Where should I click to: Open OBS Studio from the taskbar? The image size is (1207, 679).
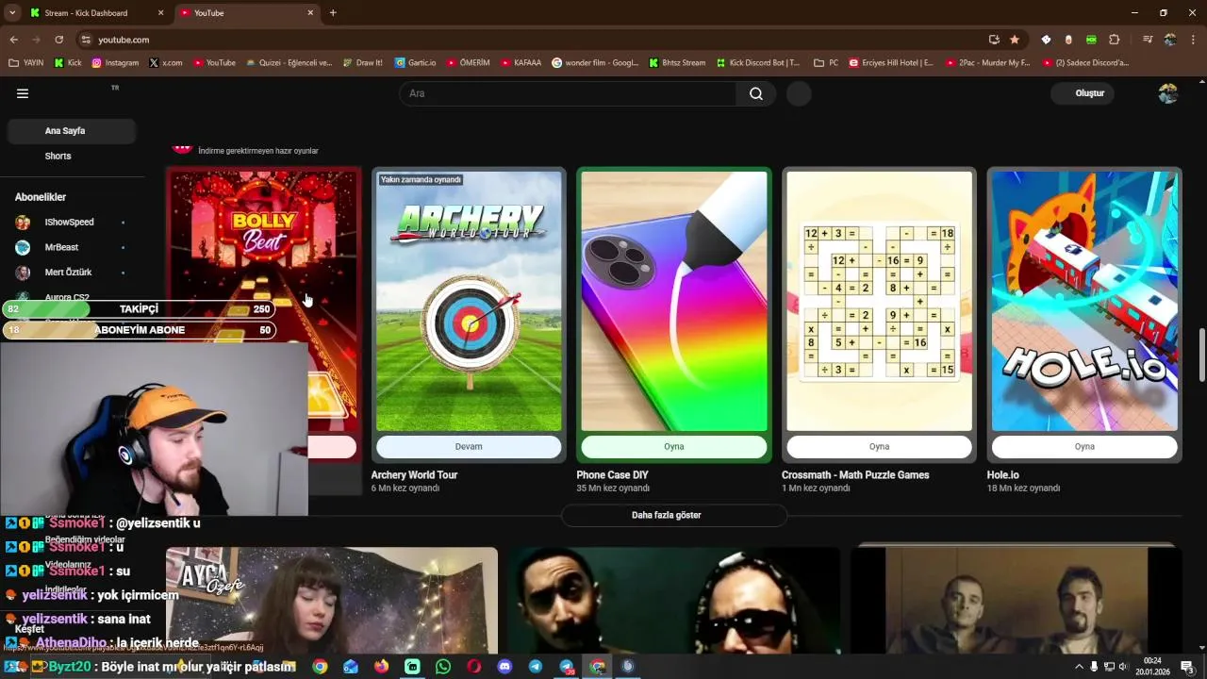628,667
